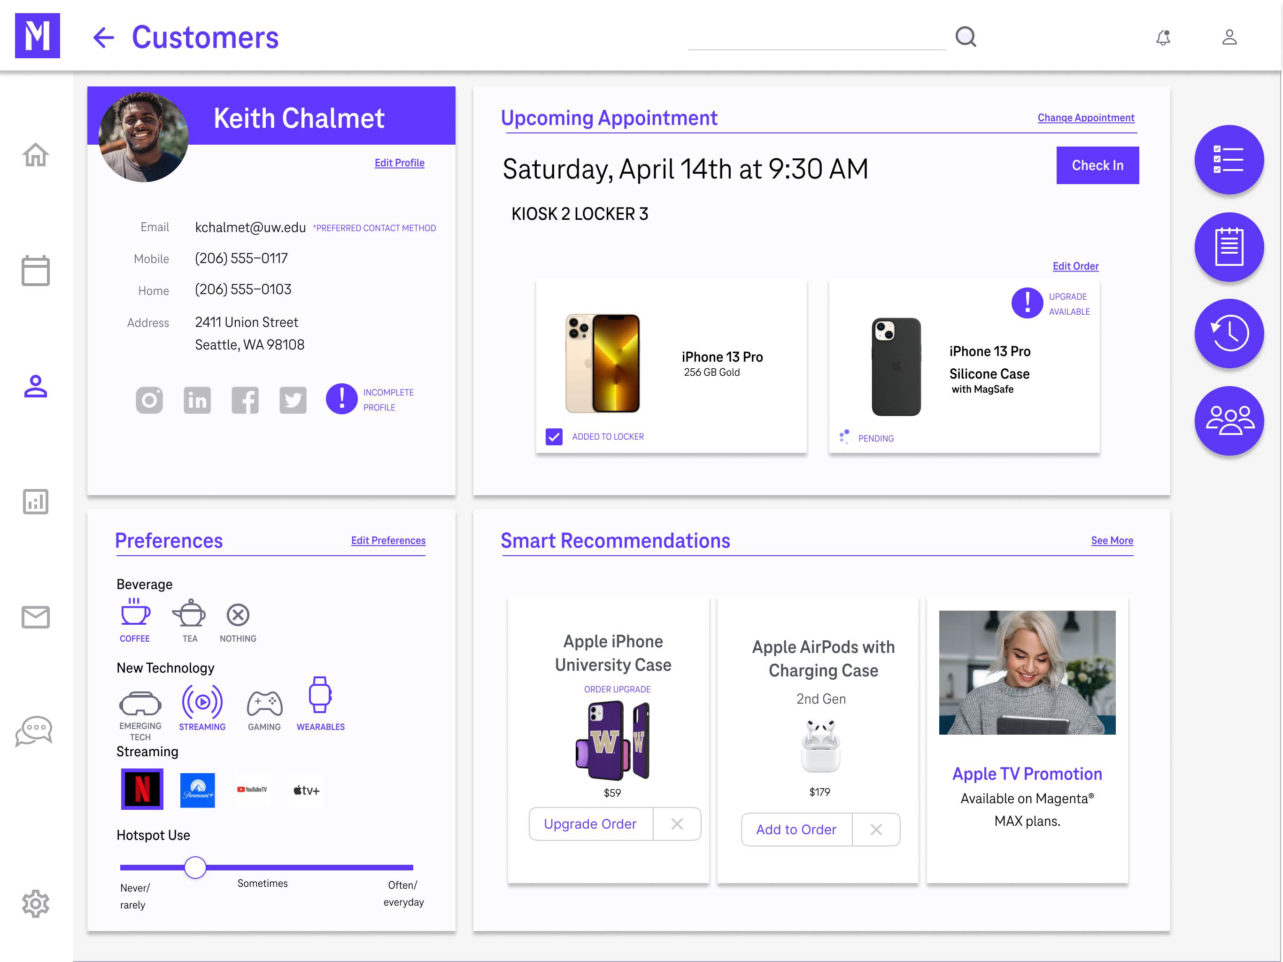
Task: Click the Silicone Case product image
Action: (896, 366)
